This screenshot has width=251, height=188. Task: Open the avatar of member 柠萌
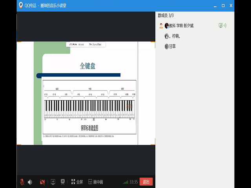pos(167,36)
